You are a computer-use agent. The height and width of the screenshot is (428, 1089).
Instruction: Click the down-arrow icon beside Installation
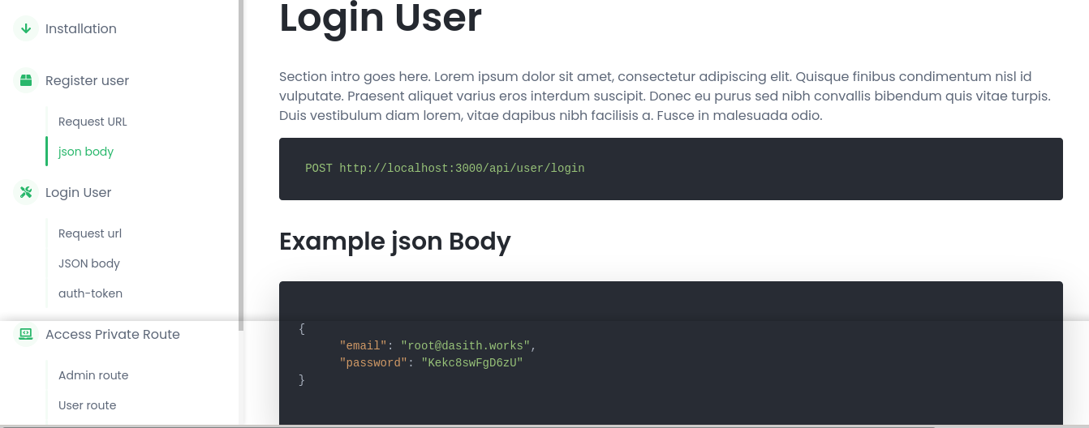point(26,29)
